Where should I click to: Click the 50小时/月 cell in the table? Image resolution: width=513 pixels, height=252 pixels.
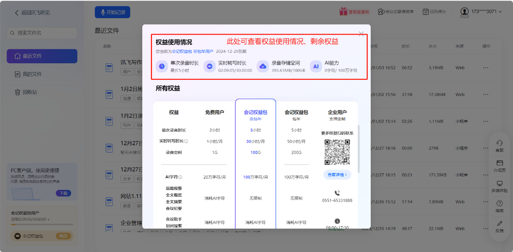pyautogui.click(x=296, y=142)
